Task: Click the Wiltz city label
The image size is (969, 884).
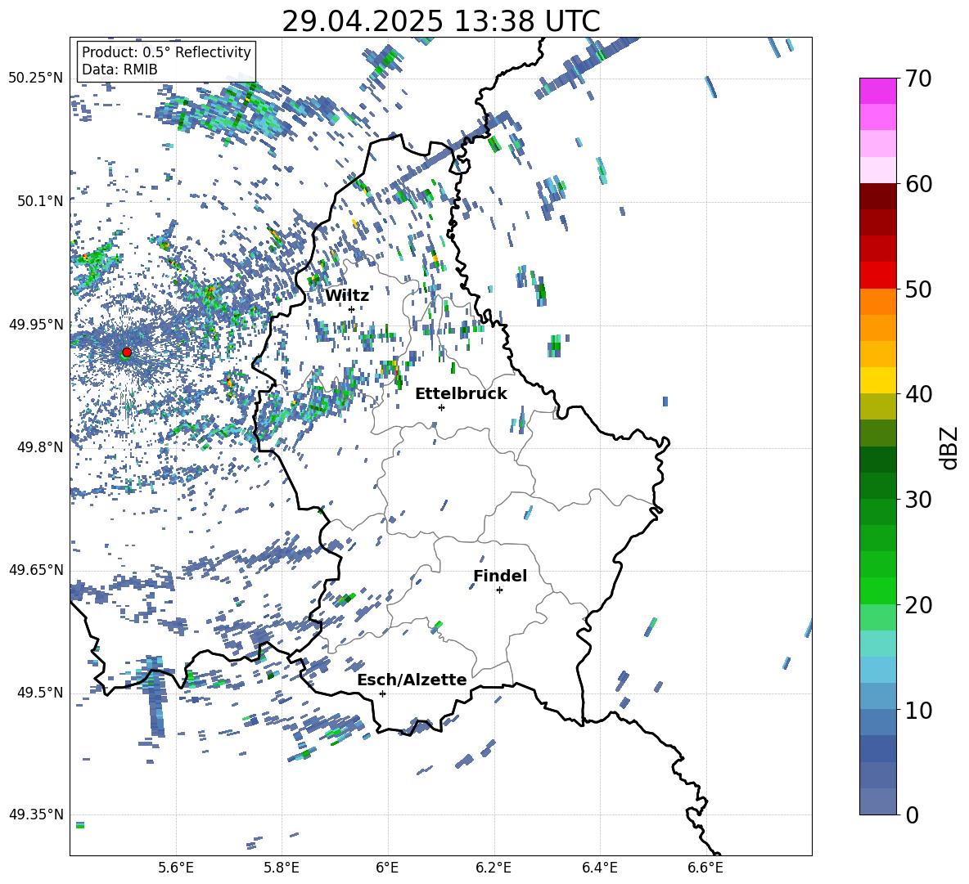Action: [x=347, y=296]
